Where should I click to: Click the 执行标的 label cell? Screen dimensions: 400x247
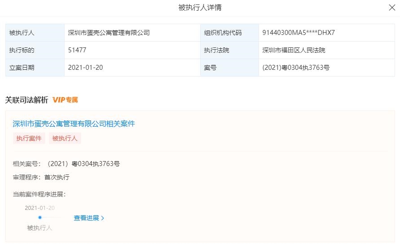click(35, 50)
